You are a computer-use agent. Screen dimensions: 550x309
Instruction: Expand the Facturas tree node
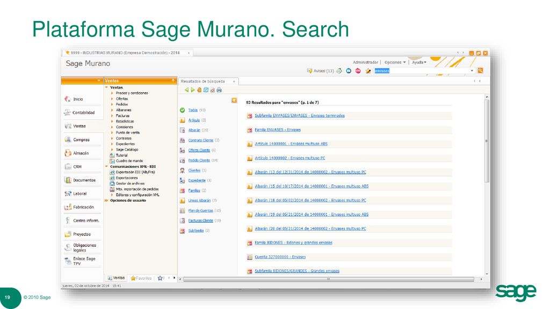pos(112,116)
